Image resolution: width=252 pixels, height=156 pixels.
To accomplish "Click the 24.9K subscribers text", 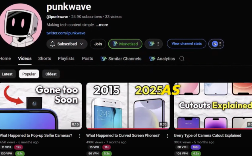I will tap(87, 17).
